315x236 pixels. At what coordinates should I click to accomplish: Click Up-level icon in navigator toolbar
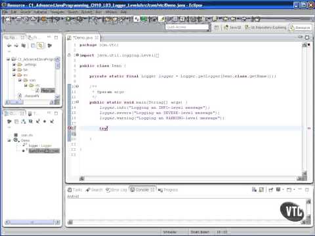[x=24, y=45]
